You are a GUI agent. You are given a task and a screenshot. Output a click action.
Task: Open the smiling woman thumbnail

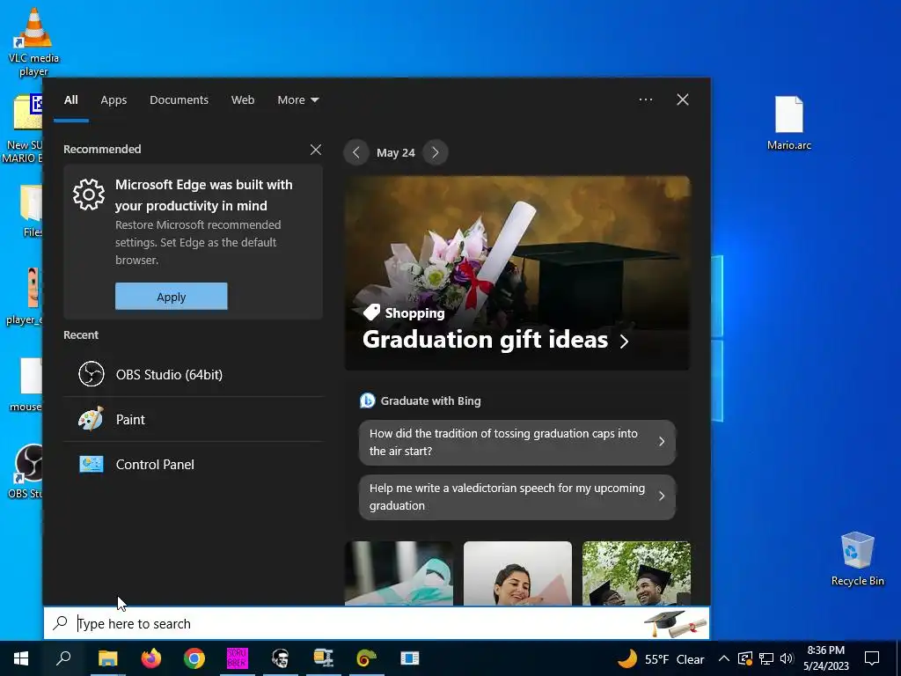517,572
